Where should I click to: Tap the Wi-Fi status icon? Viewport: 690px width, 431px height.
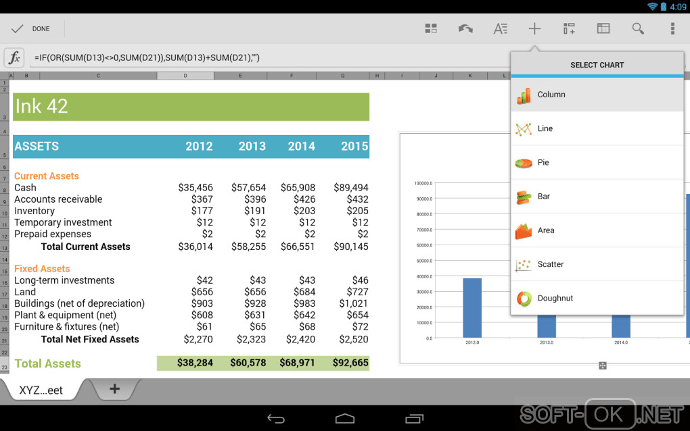(x=652, y=7)
